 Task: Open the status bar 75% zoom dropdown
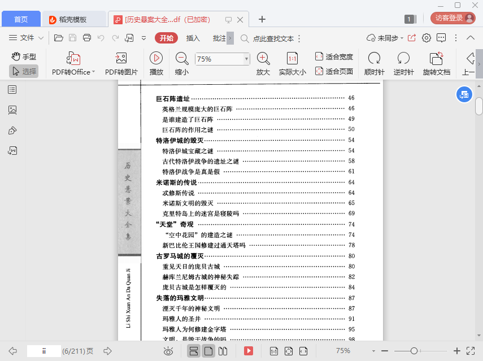[373, 351]
